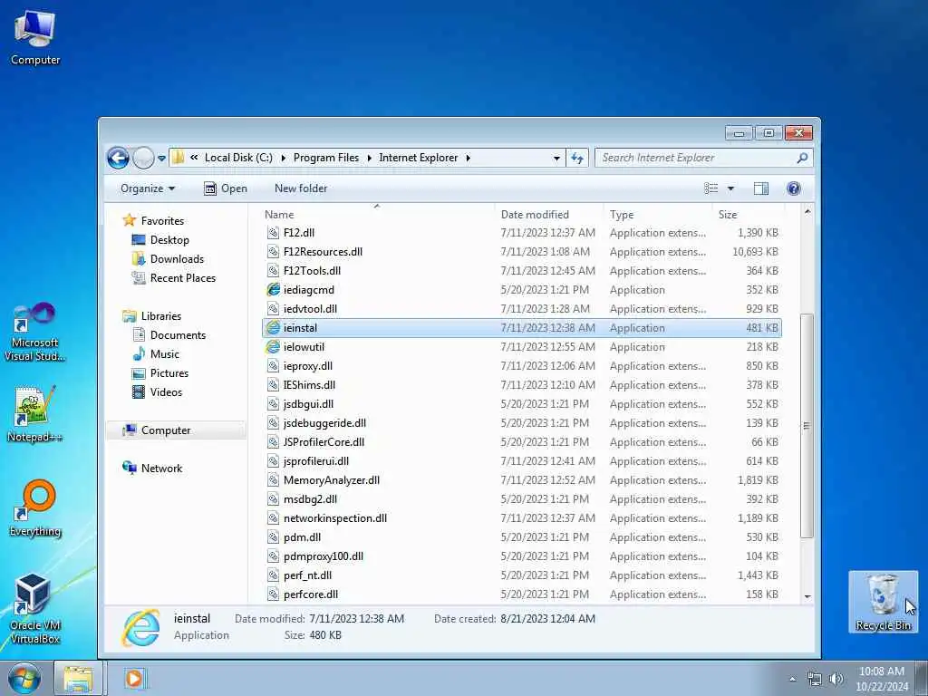Viewport: 928px width, 696px height.
Task: Open the Computer desktop icon
Action: (x=35, y=37)
